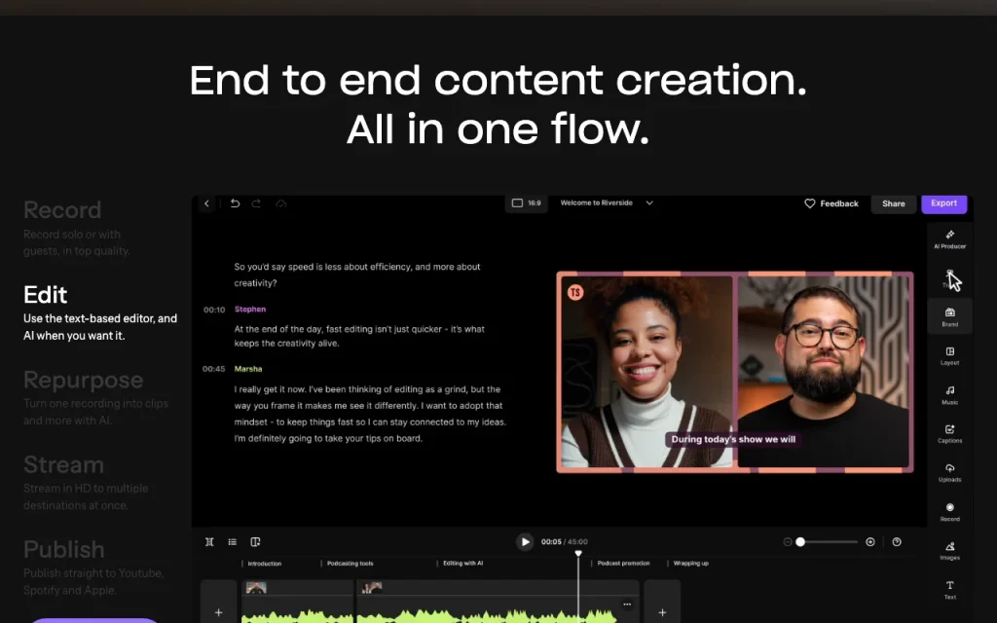Viewport: 997px width, 623px height.
Task: Select the Repurpose tab on the left
Action: [x=96, y=397]
